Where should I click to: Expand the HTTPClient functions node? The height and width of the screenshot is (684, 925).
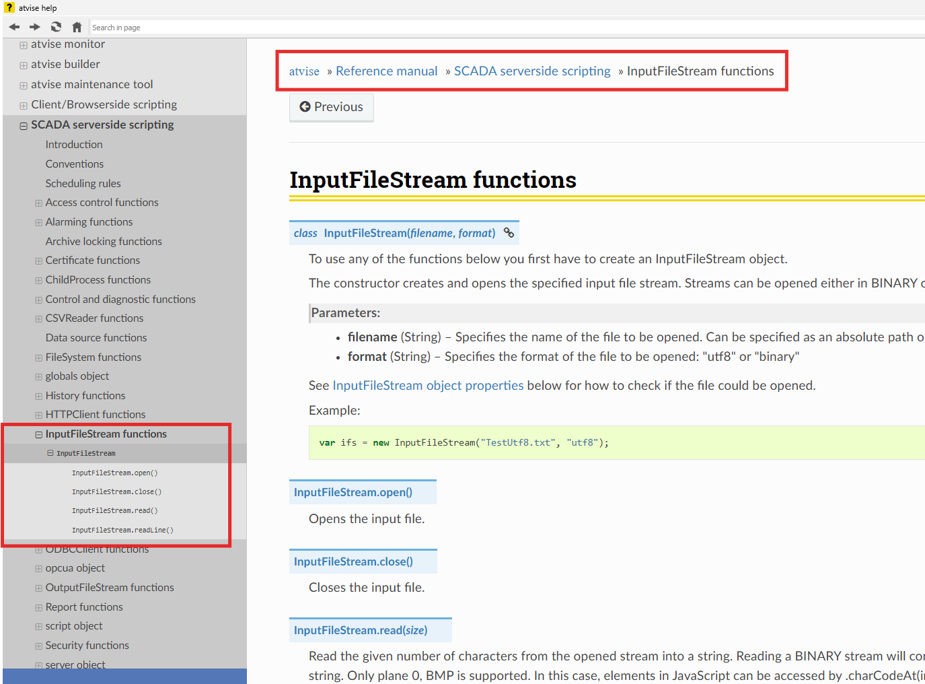(38, 415)
